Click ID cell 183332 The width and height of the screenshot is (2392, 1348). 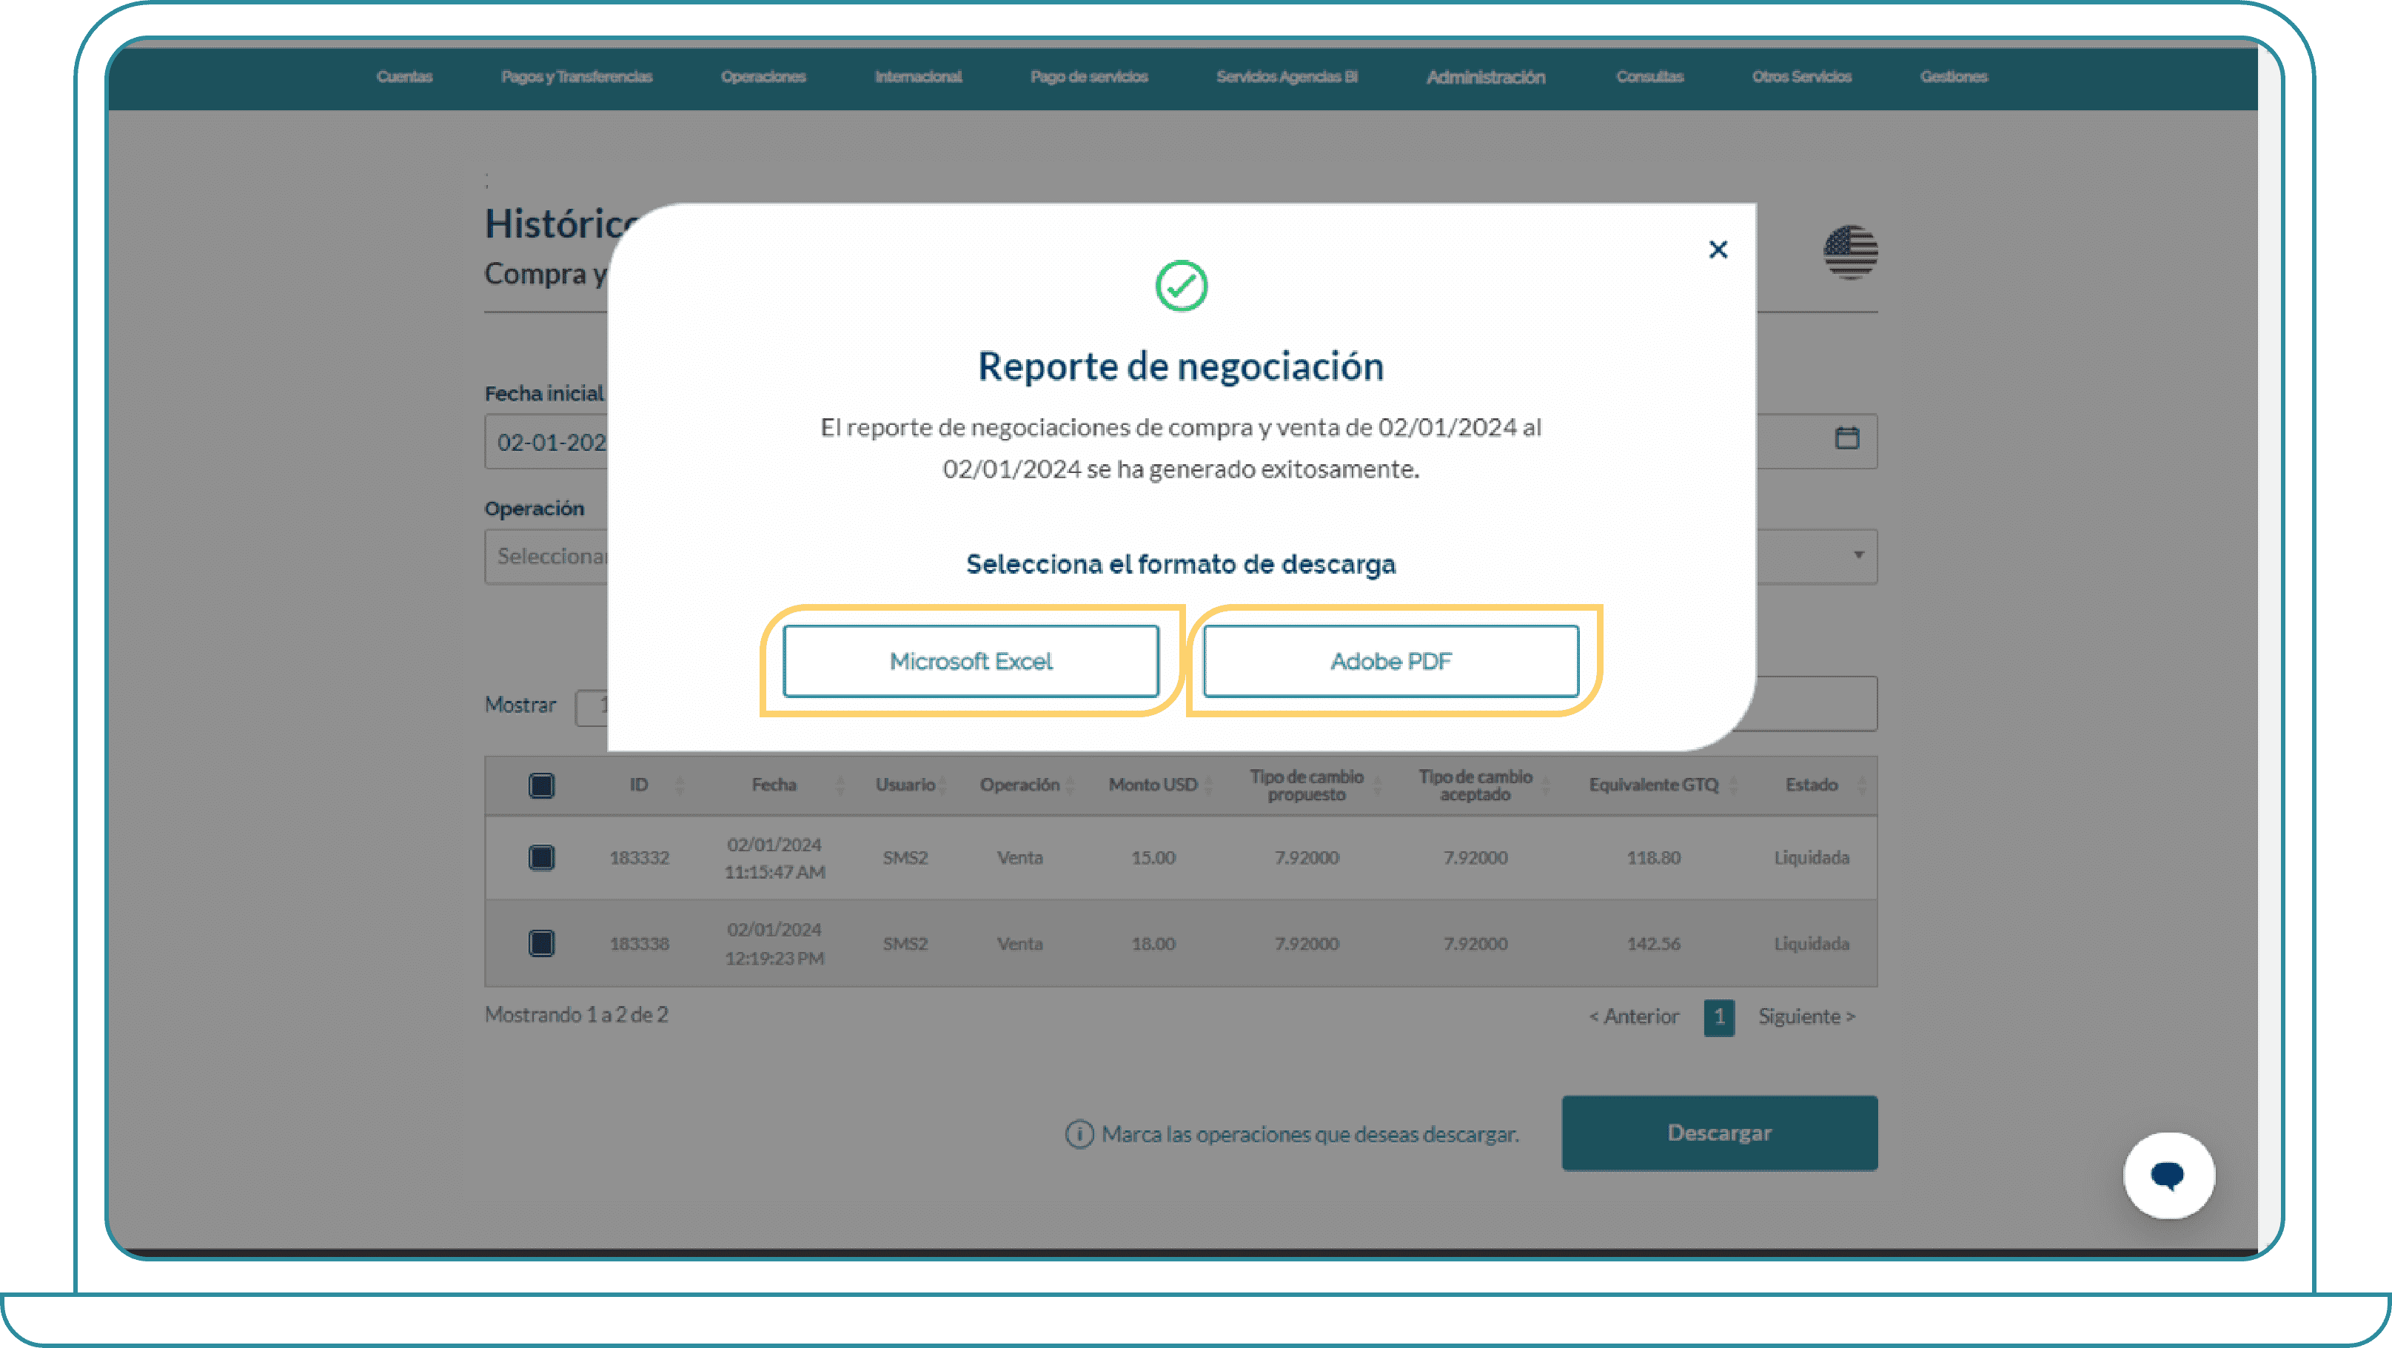(x=639, y=858)
